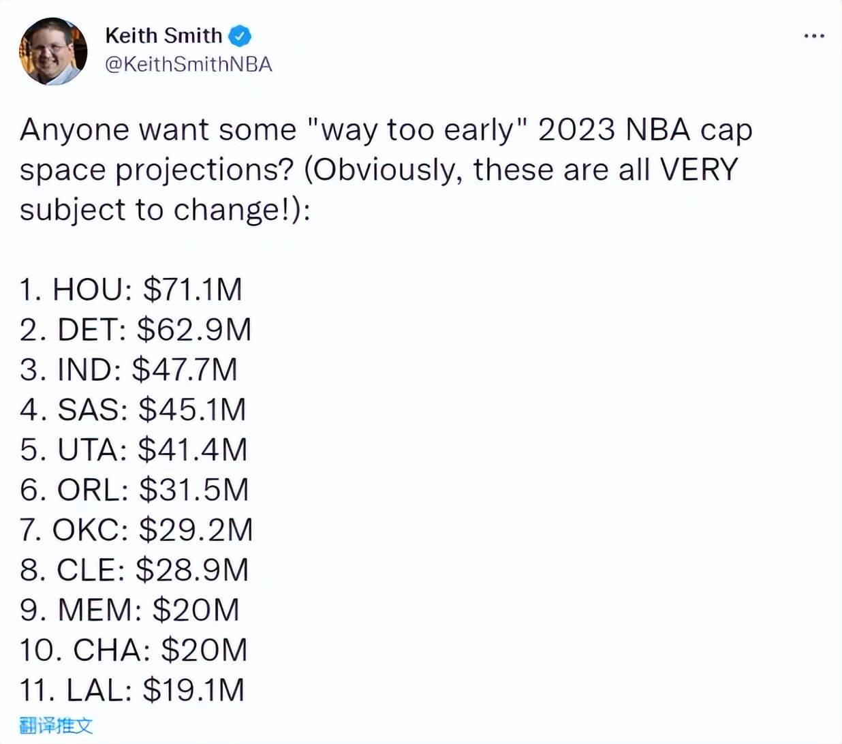Click the blue verified badge

[240, 35]
